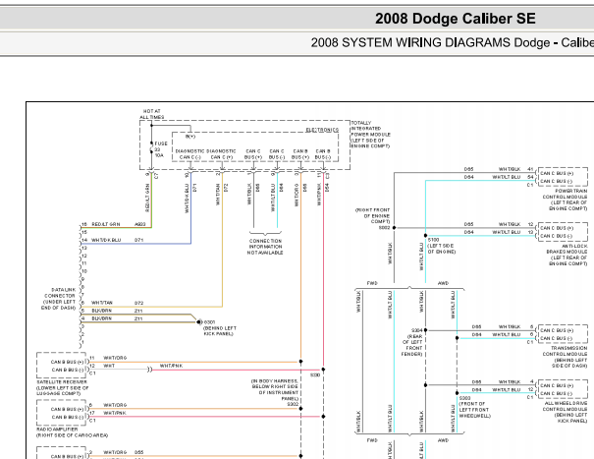594x459 pixels.
Task: Select the "TOTALLY INTEGRATED POWER MODULE" label
Action: [x=370, y=135]
